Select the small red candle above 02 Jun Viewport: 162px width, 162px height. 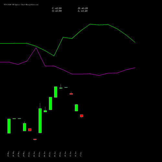coord(35,139)
